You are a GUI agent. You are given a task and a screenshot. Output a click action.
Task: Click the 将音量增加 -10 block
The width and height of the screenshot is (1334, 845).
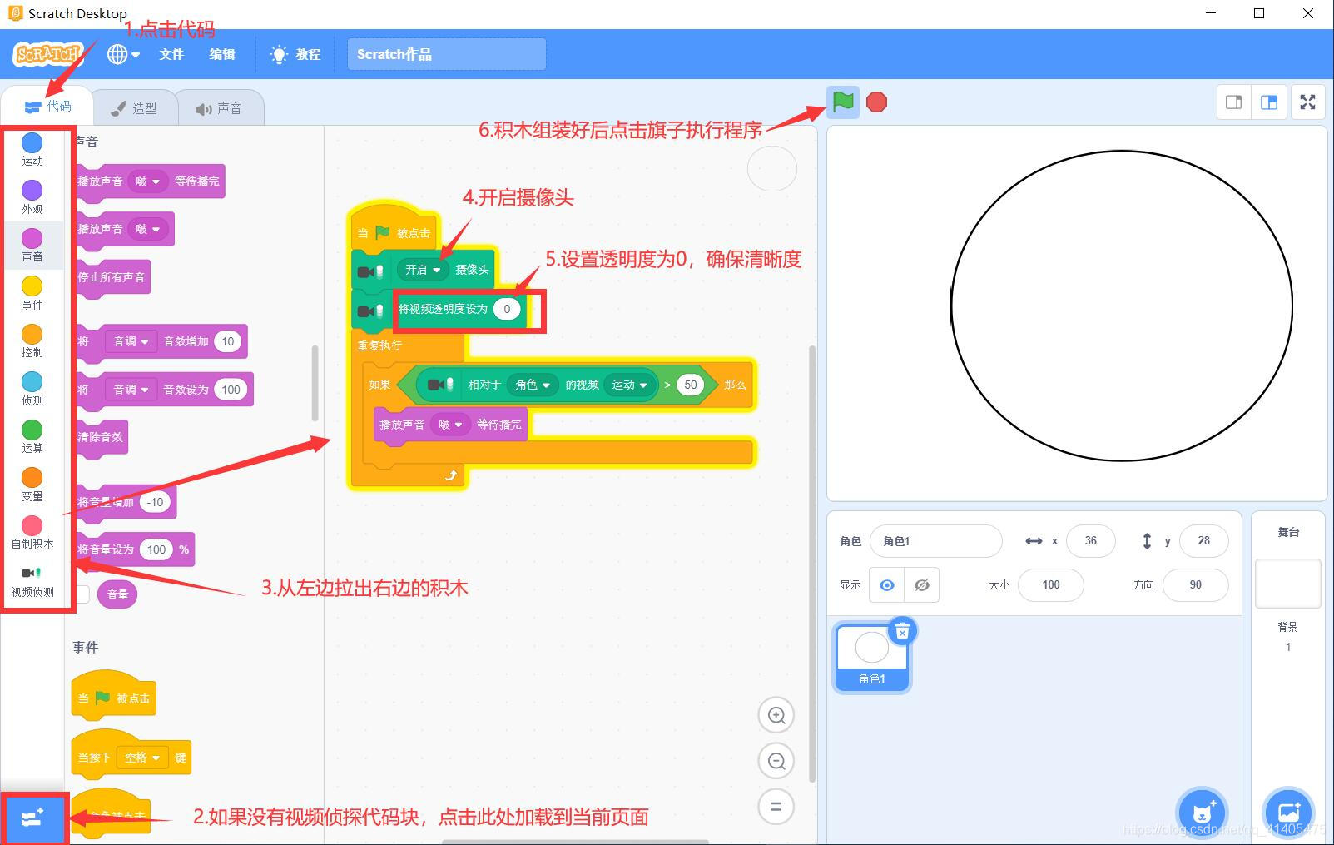point(125,502)
